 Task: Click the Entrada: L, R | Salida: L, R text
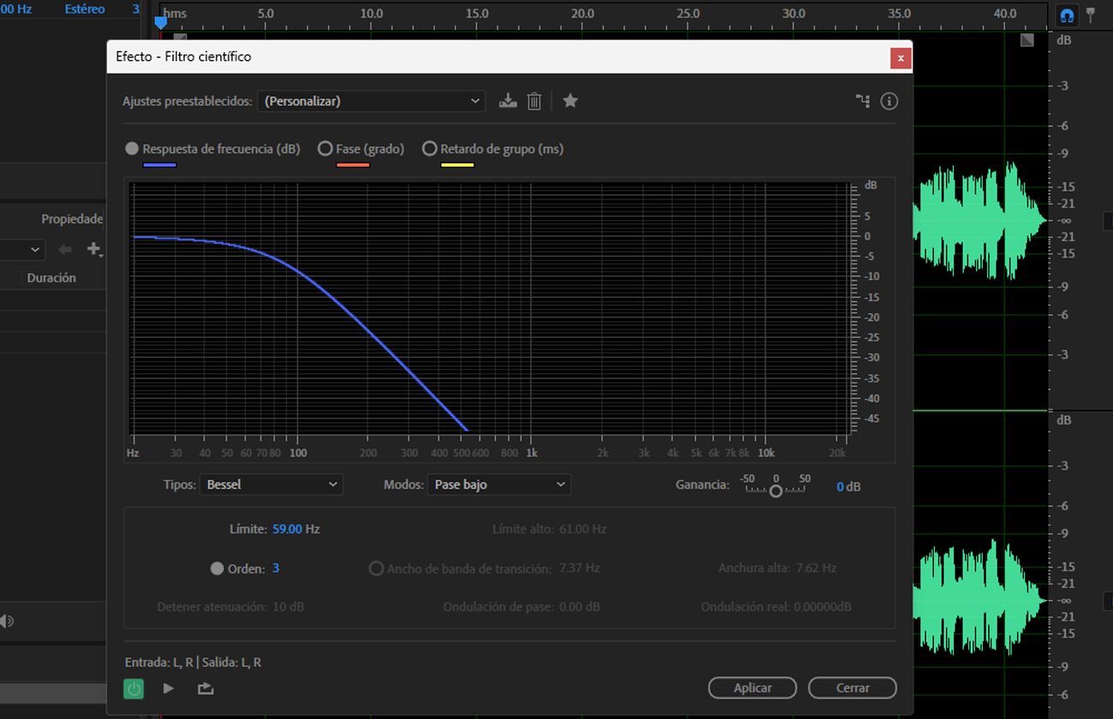[193, 663]
